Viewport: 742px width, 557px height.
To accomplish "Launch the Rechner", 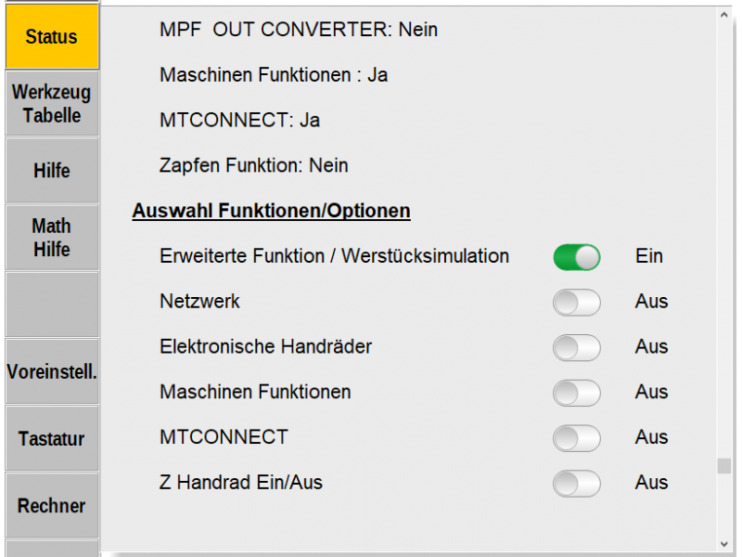I will 51,505.
